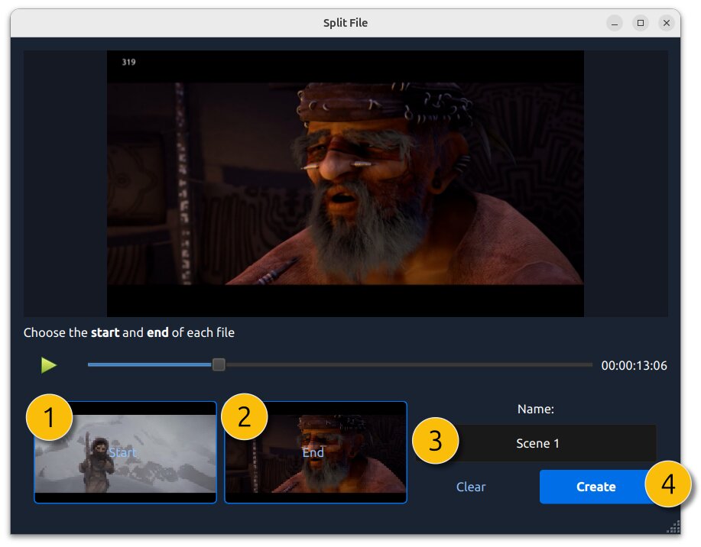Select the Name: label above the text field
The width and height of the screenshot is (701, 547).
tap(535, 409)
